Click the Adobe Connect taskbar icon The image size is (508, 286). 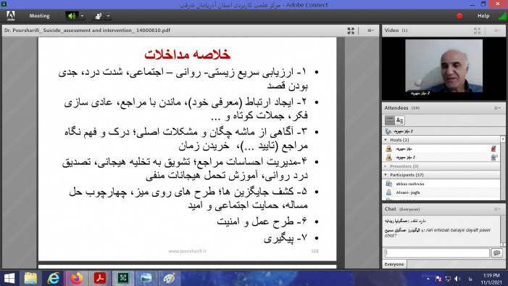tap(122, 278)
